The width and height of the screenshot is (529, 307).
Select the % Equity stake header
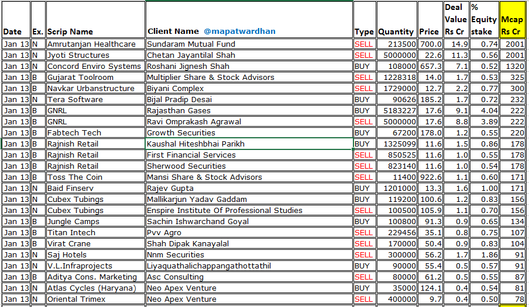tap(484, 19)
